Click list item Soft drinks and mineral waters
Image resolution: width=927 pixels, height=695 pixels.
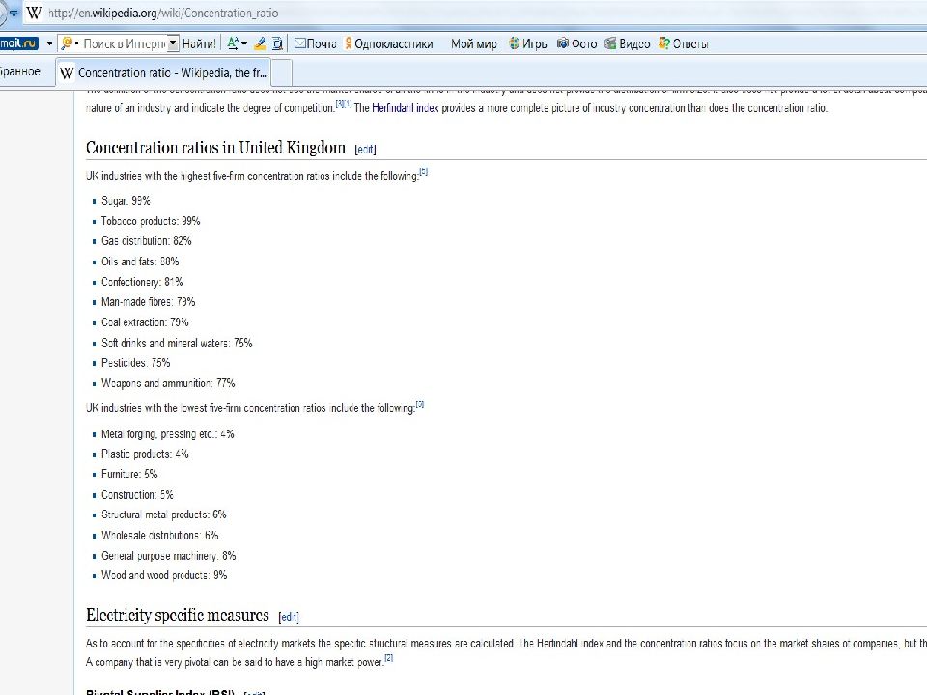[177, 343]
